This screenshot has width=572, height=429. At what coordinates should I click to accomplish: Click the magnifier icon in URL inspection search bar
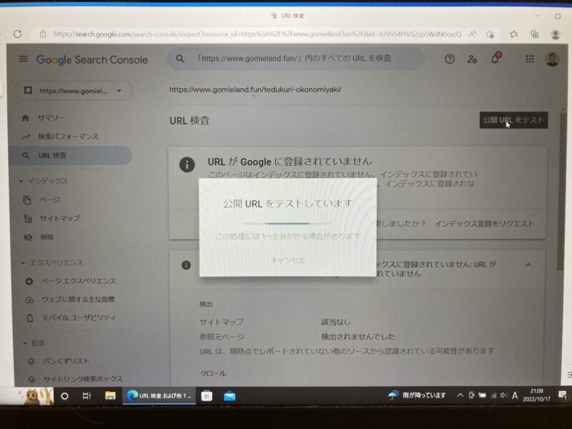tap(180, 59)
